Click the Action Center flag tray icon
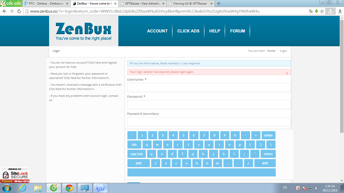Viewport: 344px width, 193px height. [x=304, y=188]
